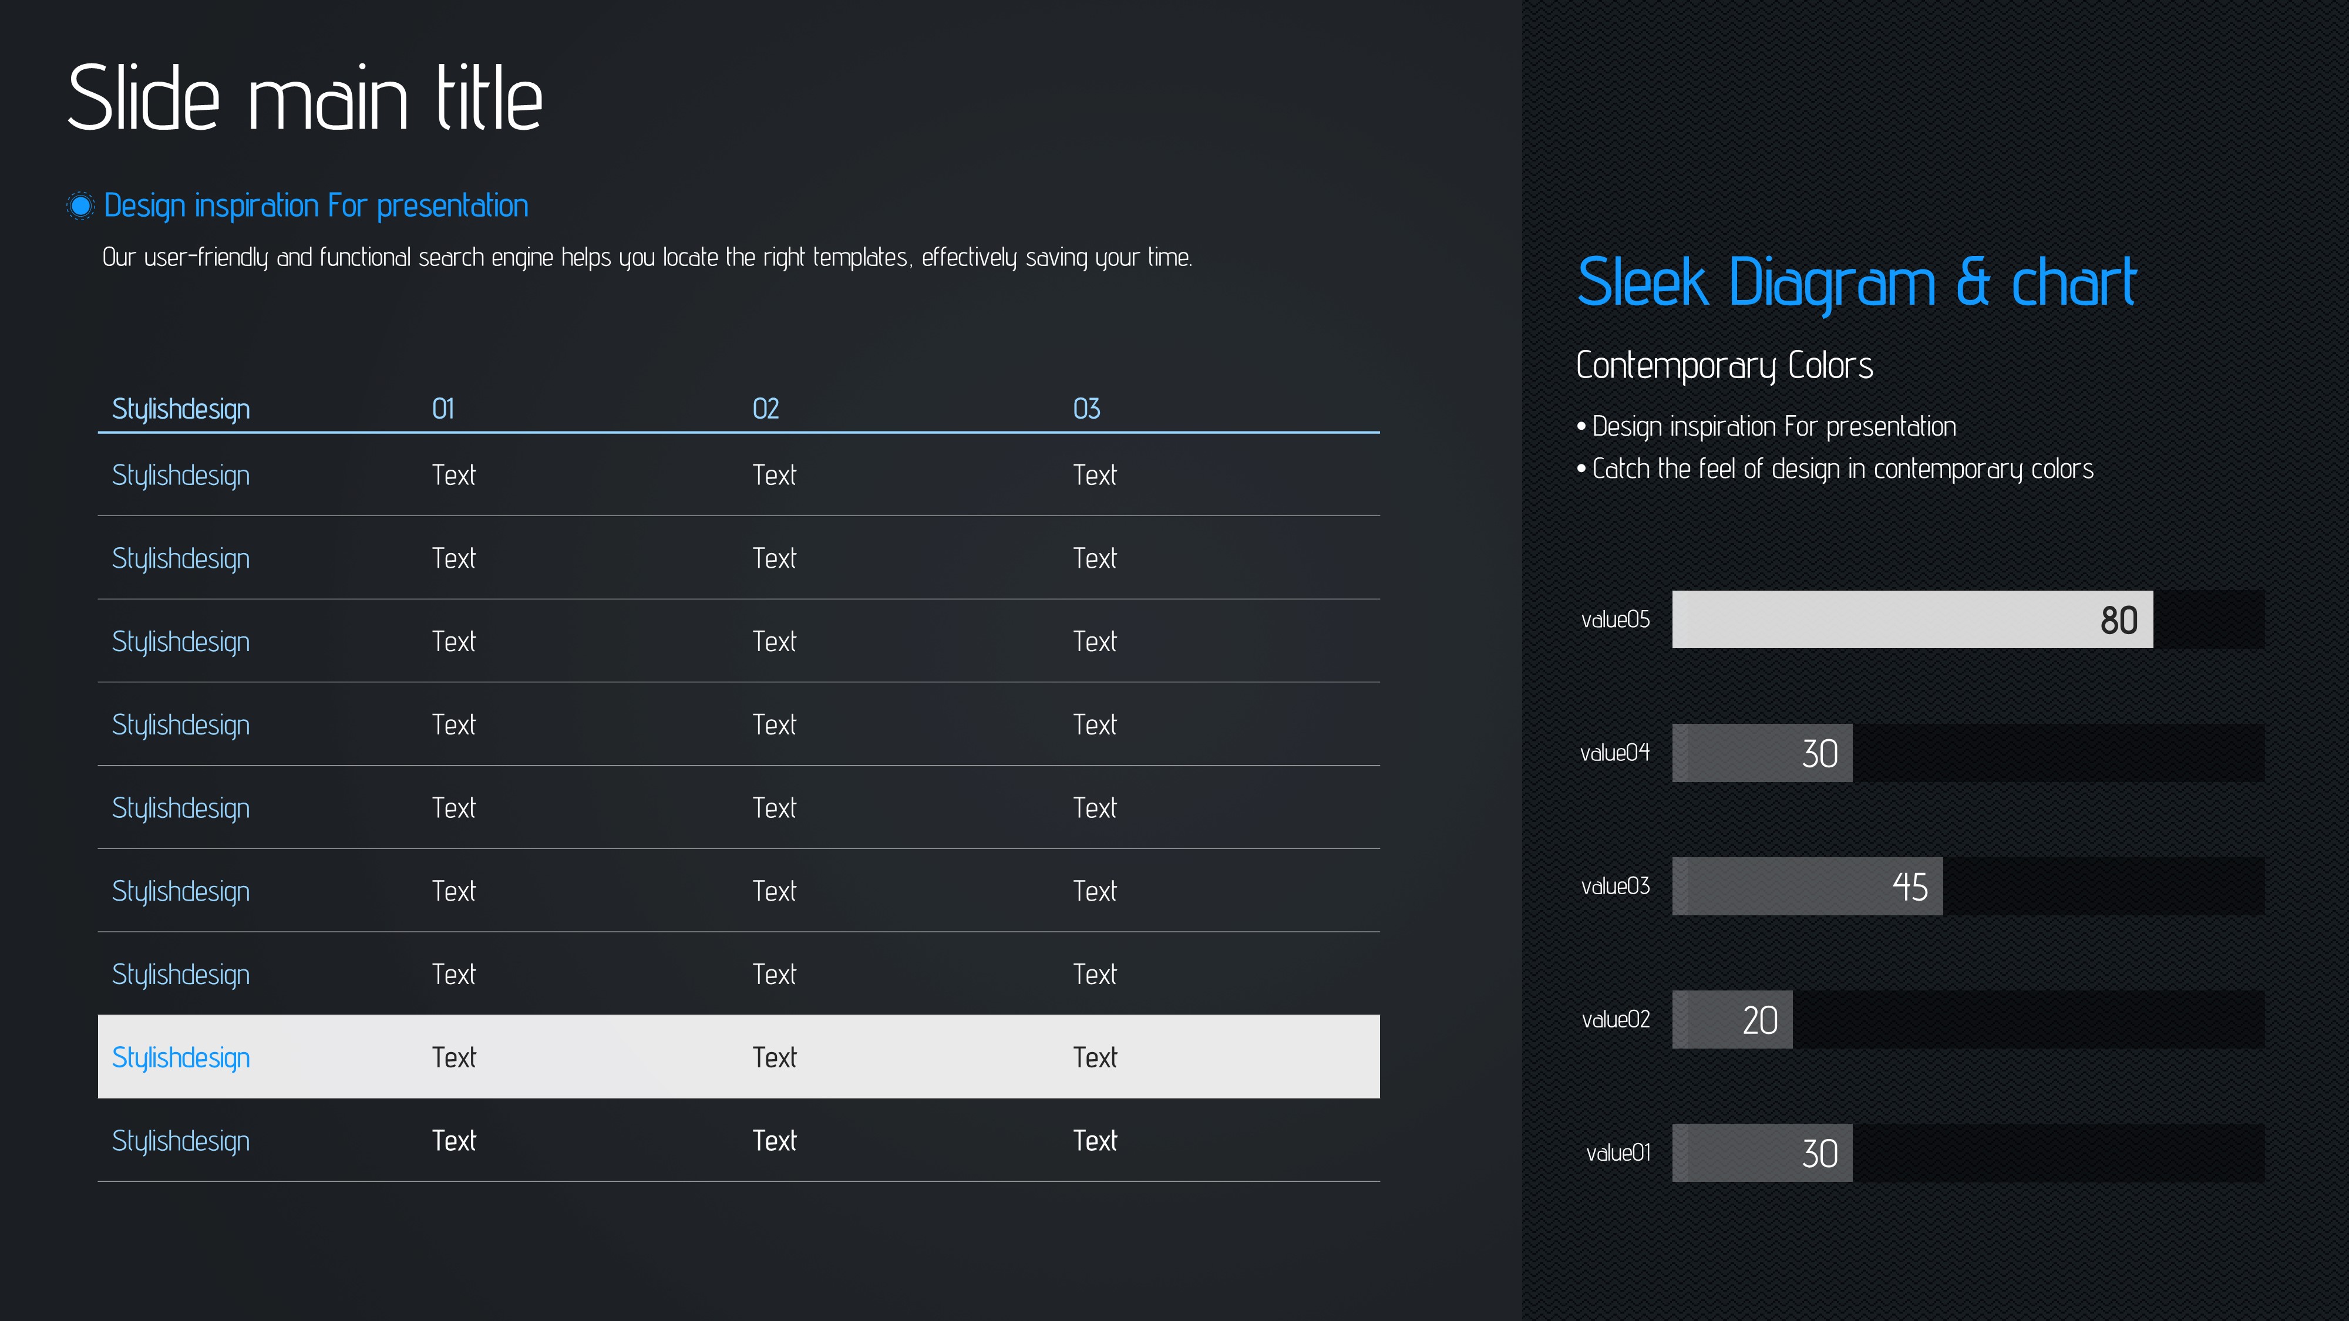The width and height of the screenshot is (2349, 1321).
Task: Click the "Stylishdesign" table header cell
Action: [x=180, y=409]
